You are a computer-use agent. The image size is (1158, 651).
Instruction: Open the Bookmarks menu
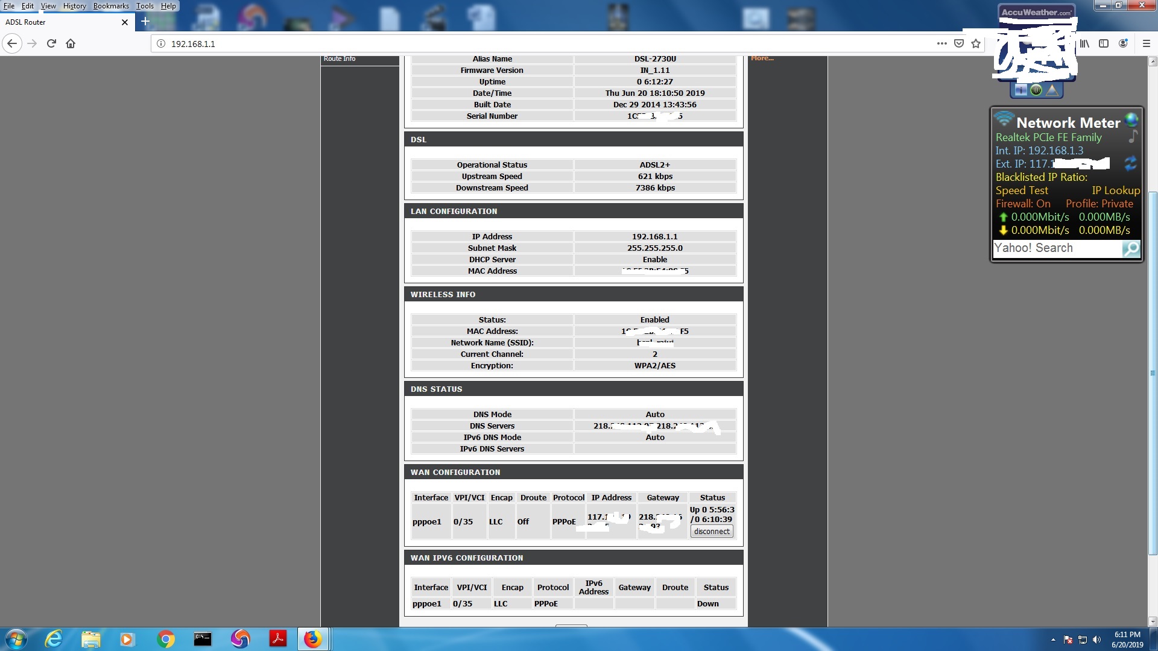coord(111,6)
